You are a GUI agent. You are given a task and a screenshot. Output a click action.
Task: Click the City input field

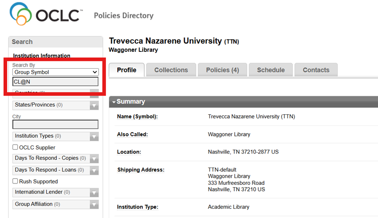[55, 124]
